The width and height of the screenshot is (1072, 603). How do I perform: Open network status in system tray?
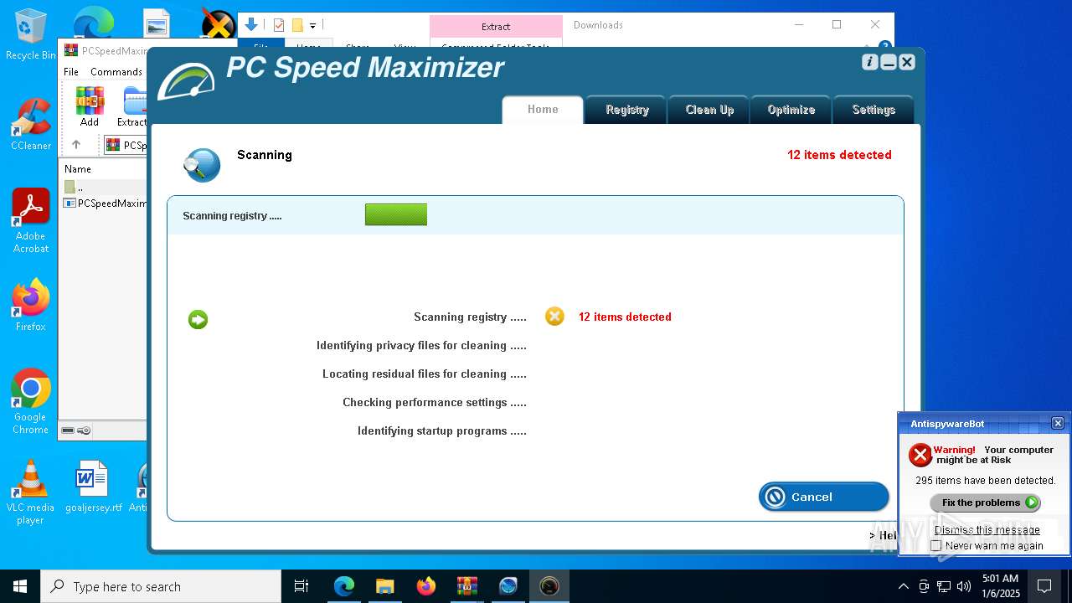[944, 586]
